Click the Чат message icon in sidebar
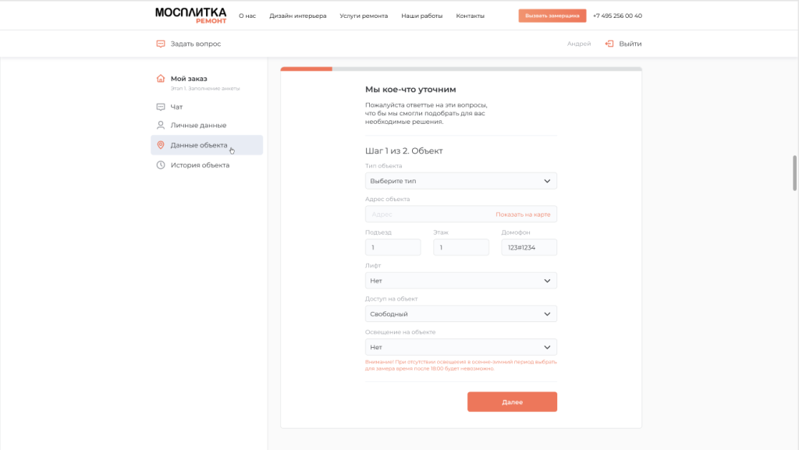The height and width of the screenshot is (450, 799). click(x=161, y=107)
